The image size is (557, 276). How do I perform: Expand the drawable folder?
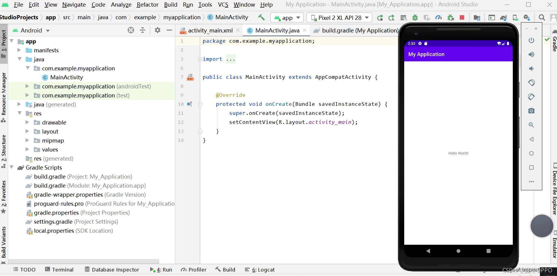click(27, 122)
